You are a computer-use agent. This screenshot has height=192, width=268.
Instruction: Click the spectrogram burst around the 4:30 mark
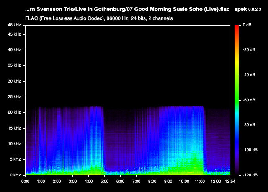pos(96,140)
